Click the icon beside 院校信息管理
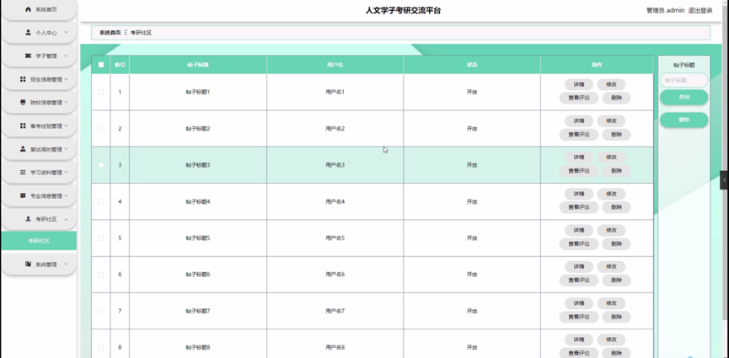 click(23, 103)
